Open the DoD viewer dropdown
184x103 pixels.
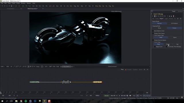click(x=58, y=67)
